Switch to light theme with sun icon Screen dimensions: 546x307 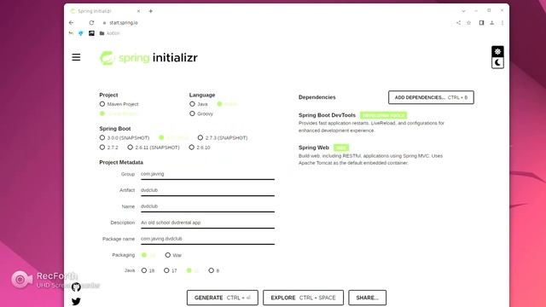tap(497, 51)
